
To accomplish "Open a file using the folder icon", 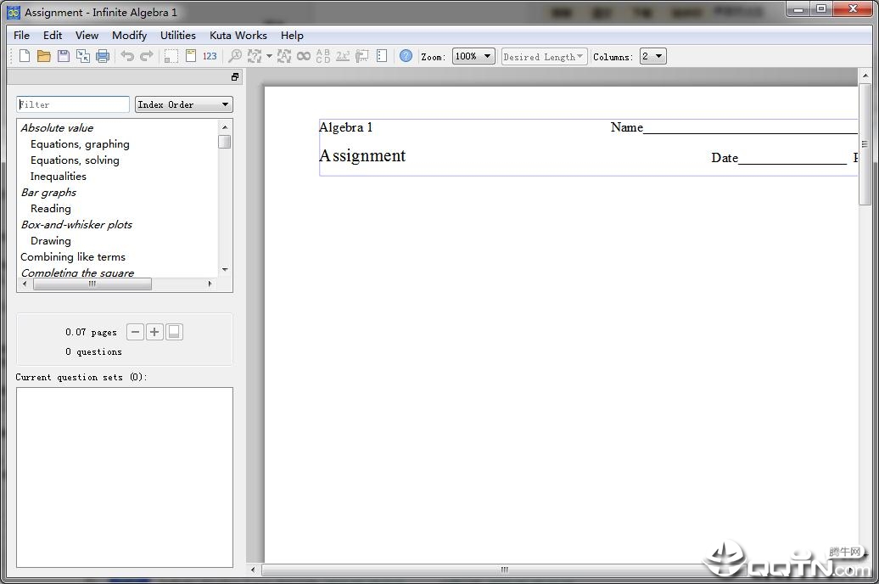I will 44,55.
